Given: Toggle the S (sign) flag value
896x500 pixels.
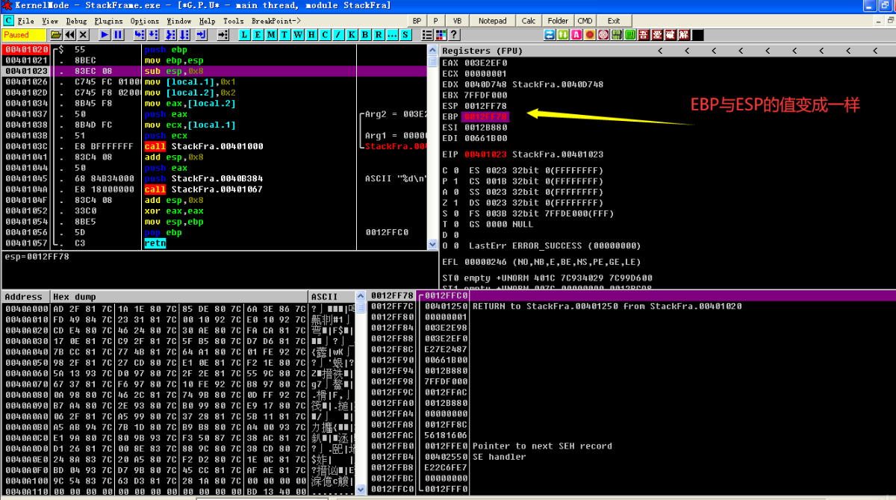Looking at the screenshot, I should (x=456, y=213).
